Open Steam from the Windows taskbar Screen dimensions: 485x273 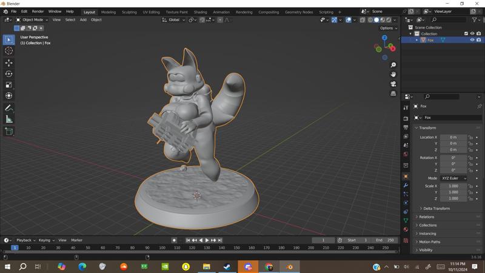tap(227, 266)
